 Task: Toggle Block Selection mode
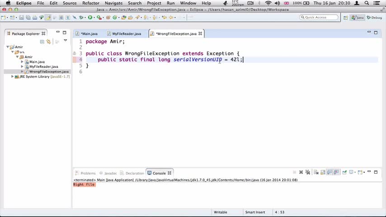61,17
